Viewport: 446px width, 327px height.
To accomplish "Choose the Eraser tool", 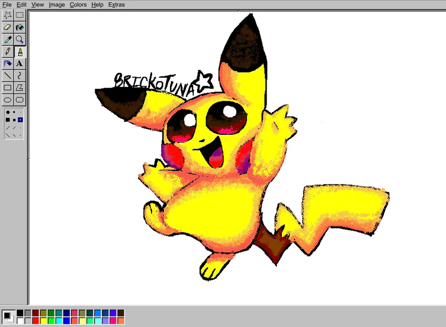I will (7, 27).
